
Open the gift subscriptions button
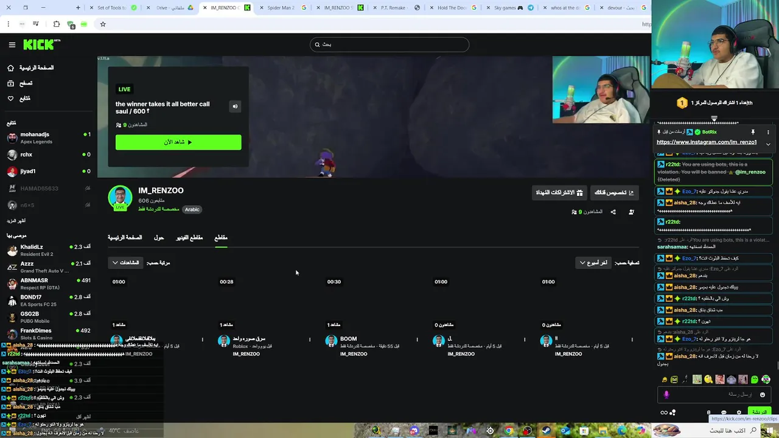coord(559,192)
